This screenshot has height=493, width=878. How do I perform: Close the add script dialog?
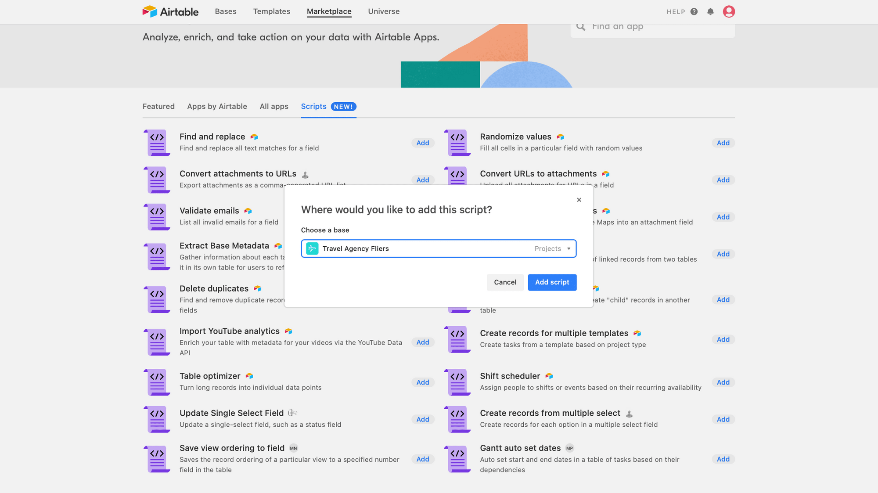click(x=579, y=200)
